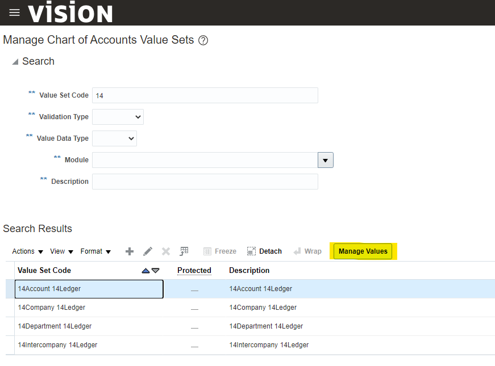Click the pencil Edit icon
This screenshot has width=495, height=366.
tap(148, 251)
